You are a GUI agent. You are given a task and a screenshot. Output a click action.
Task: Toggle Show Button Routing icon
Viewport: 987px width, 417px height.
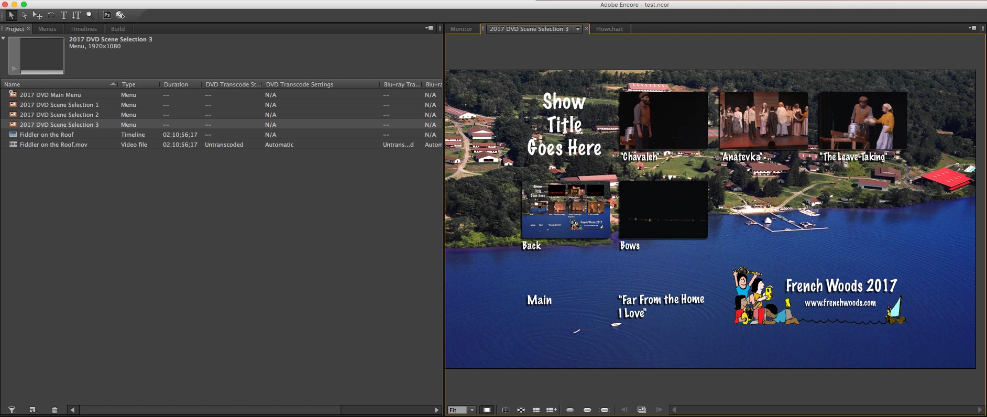pos(521,410)
